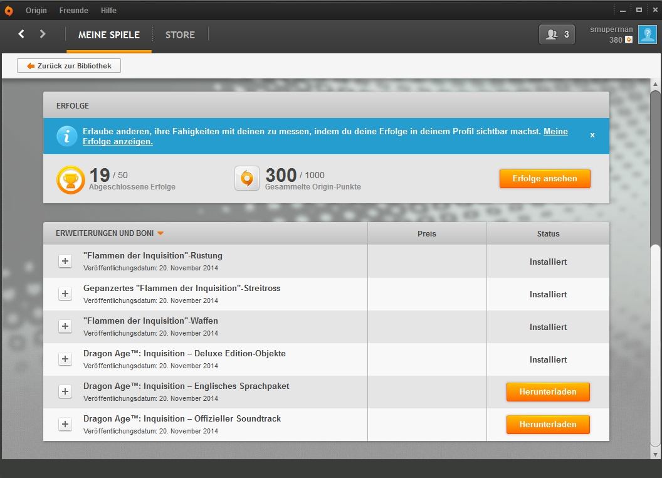Open the Meine Erfolge anzeigen link
The image size is (662, 478).
point(555,132)
